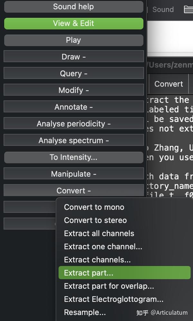This screenshot has width=193, height=321.
Task: Click the Sound help button
Action: 73,7
